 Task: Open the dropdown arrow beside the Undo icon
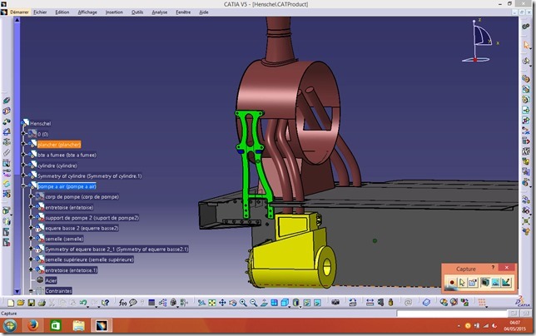tap(88, 307)
